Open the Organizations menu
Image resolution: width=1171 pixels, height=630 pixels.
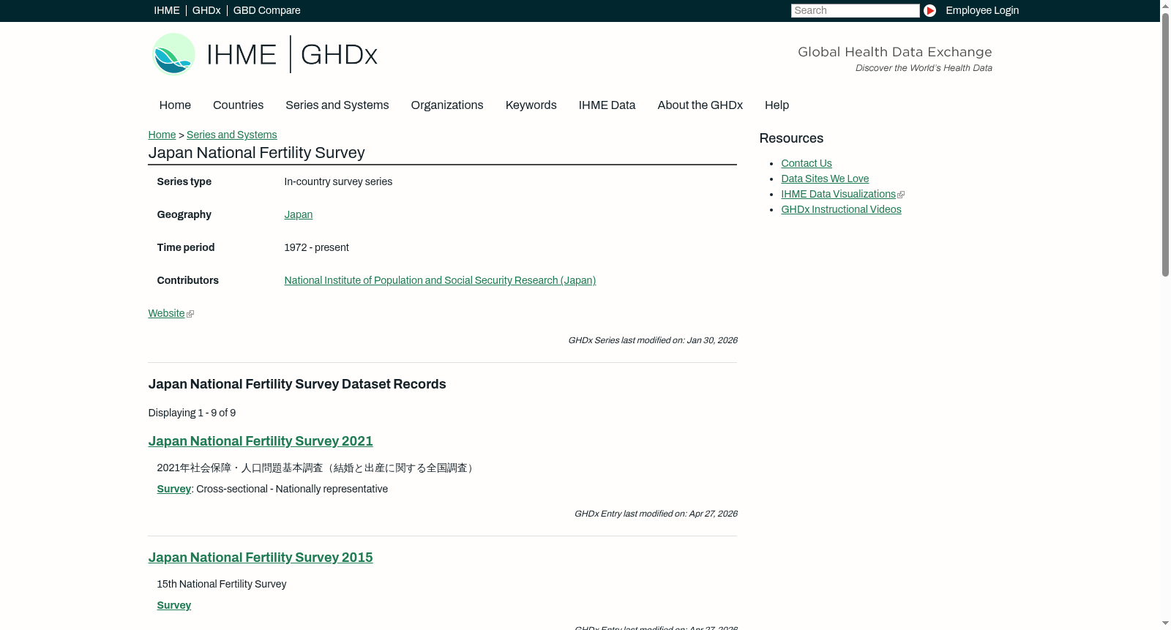coord(447,105)
